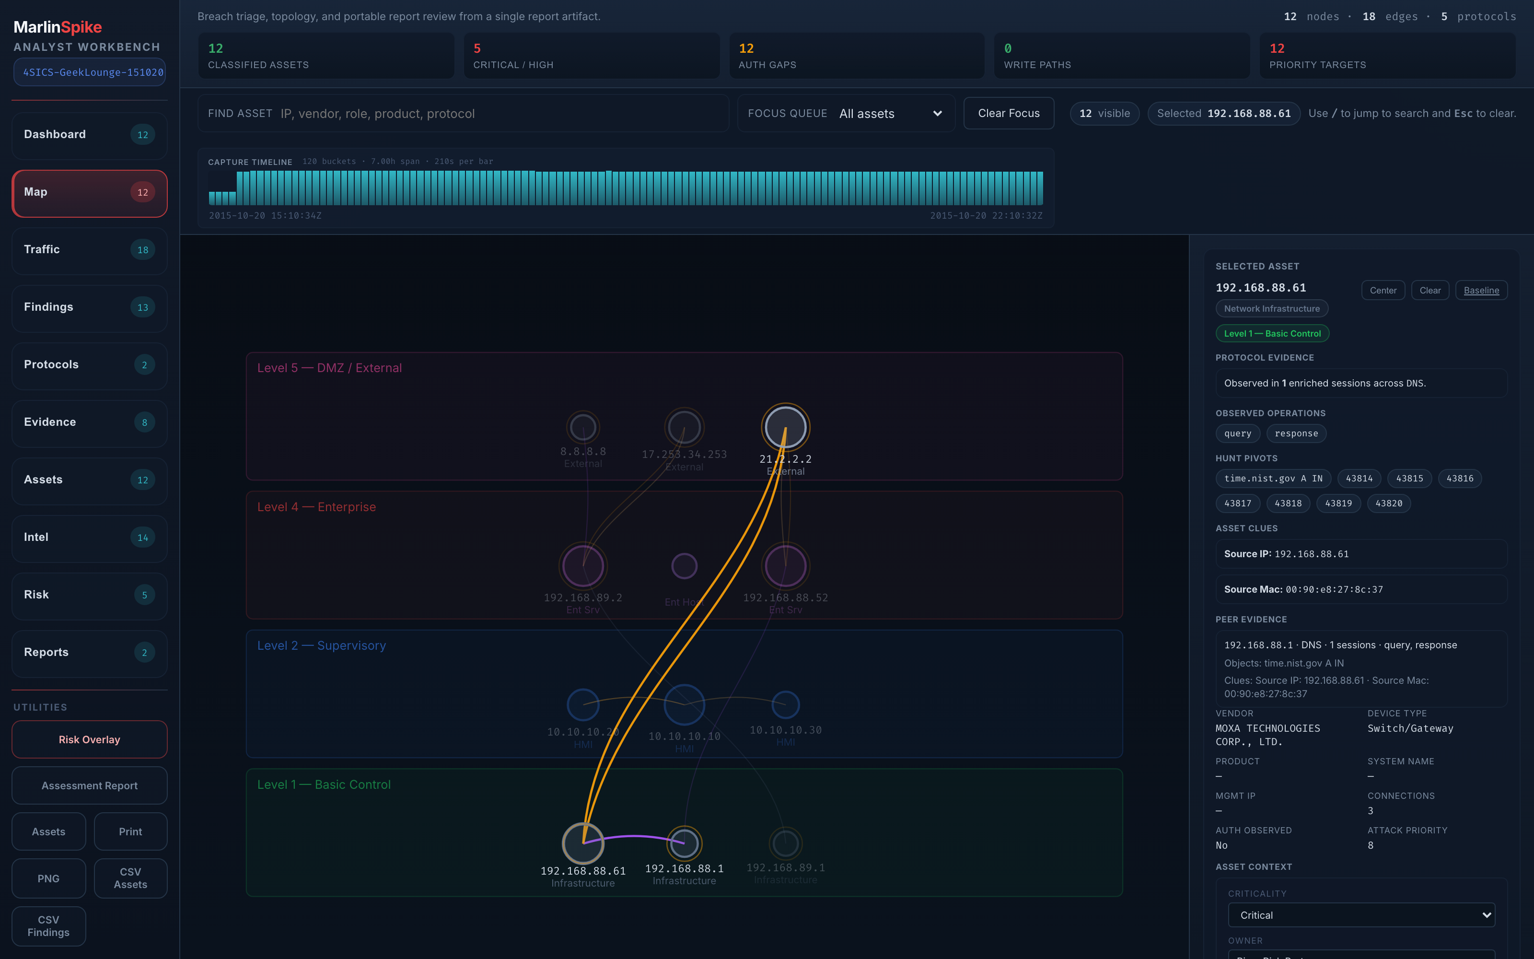The image size is (1534, 959).
Task: Click the Find Asset search field
Action: click(464, 114)
